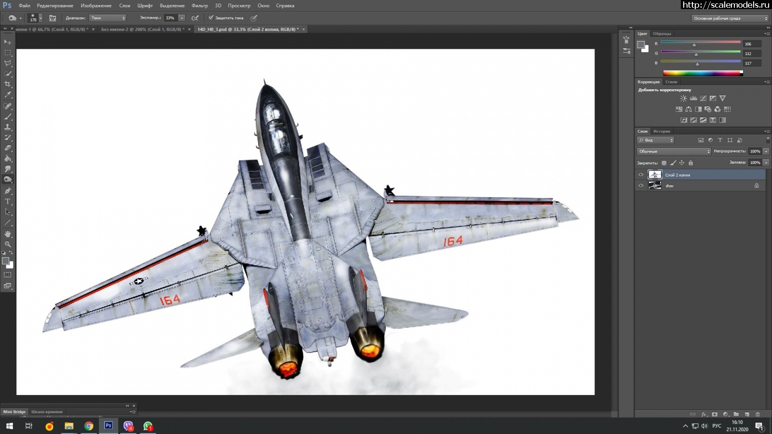
Task: Select the active Burn tool
Action: tap(8, 179)
